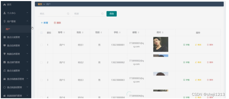Viewport: 229px width, 99px height.
Task: Click 修改 for row 用户3
Action: click(x=198, y=80)
